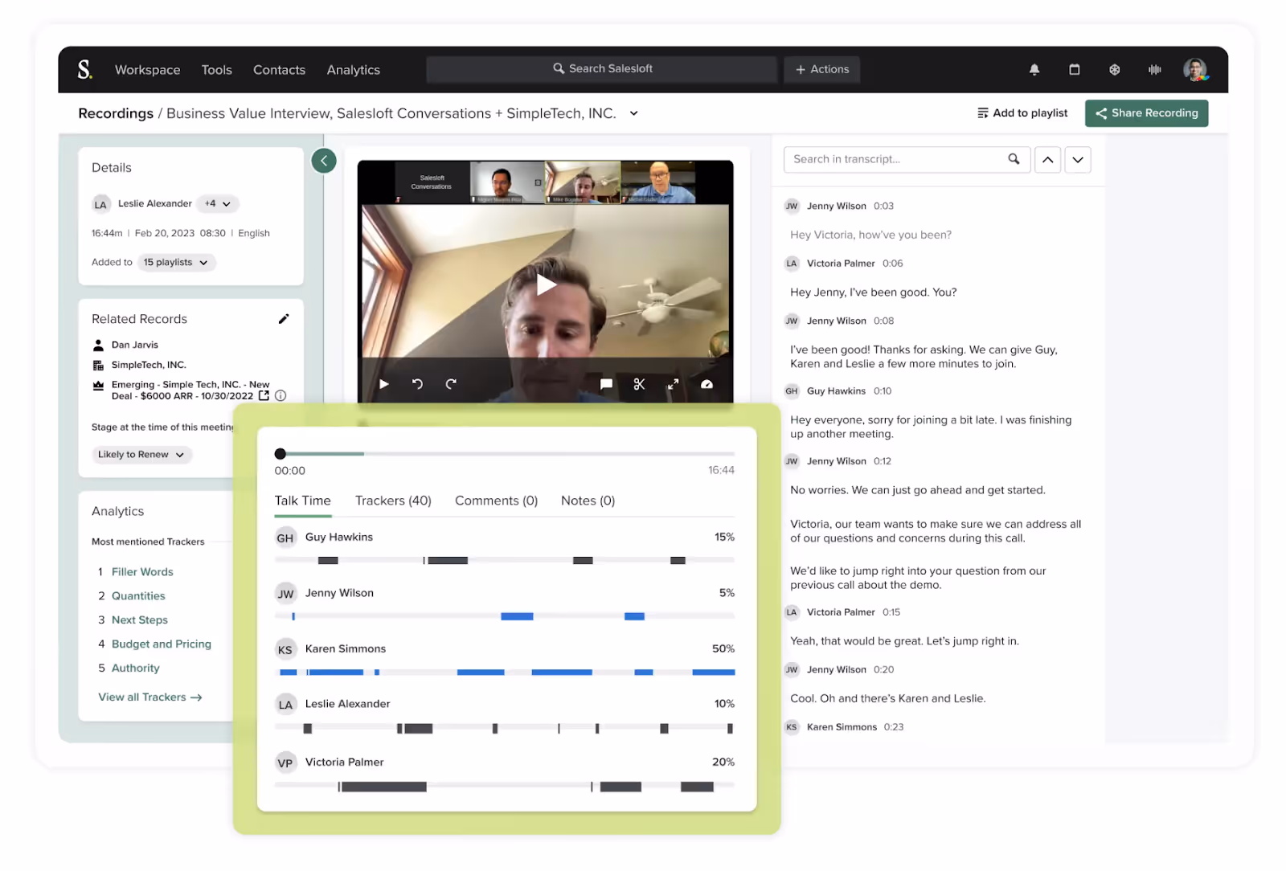Go to next transcript match
Screen dimensions: 1286x871
1078,160
